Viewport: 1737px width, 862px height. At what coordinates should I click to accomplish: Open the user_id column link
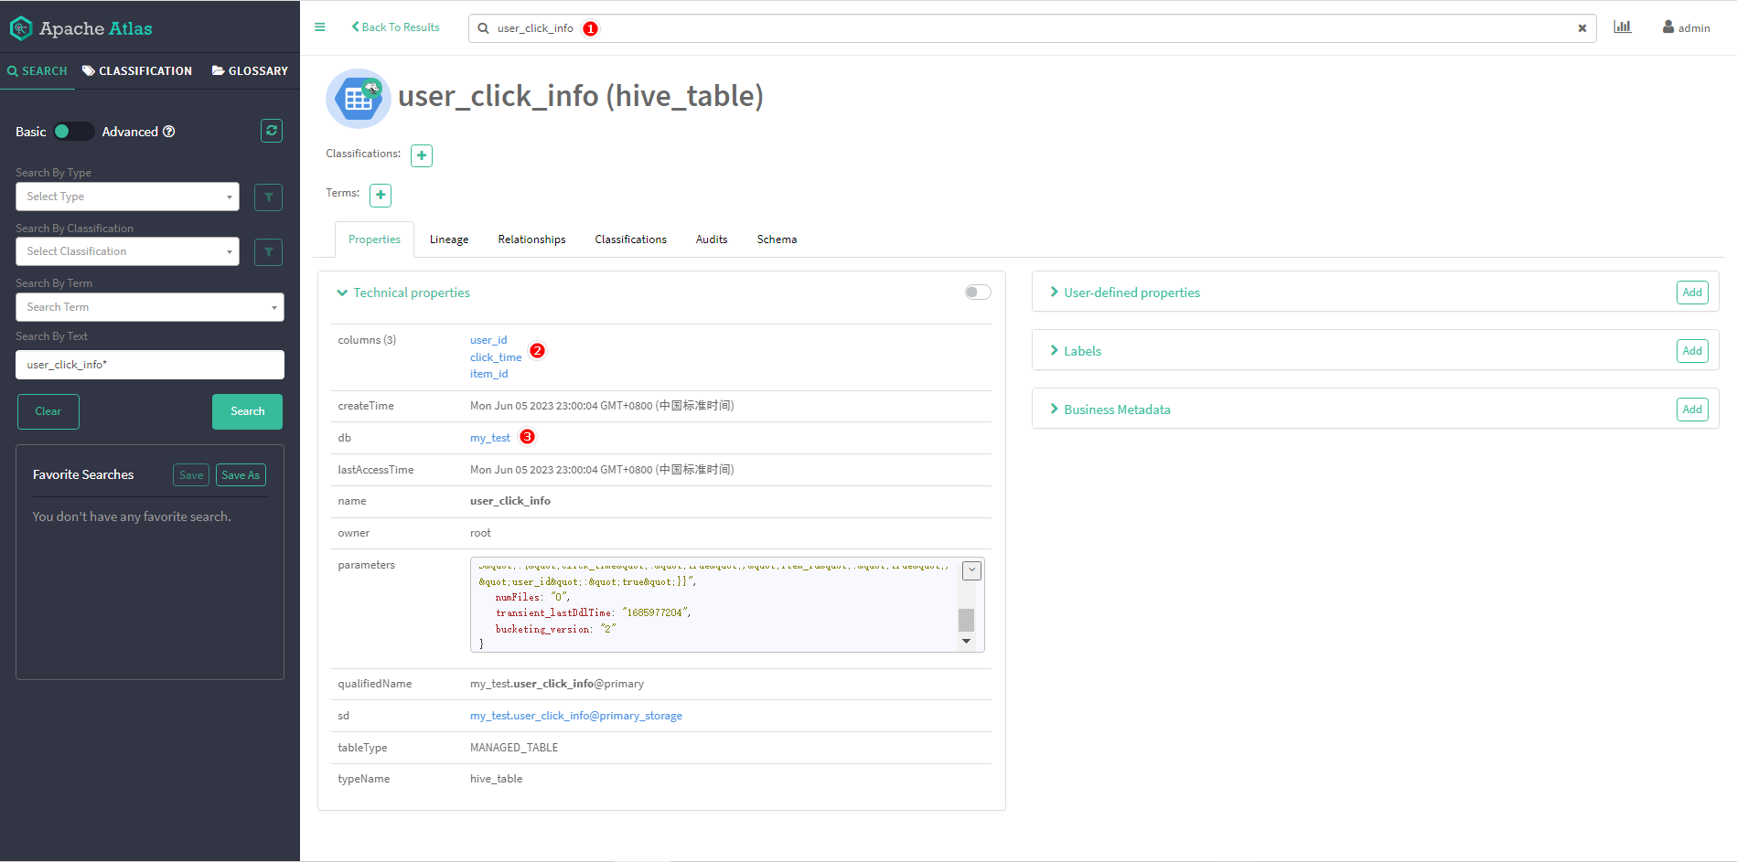488,340
